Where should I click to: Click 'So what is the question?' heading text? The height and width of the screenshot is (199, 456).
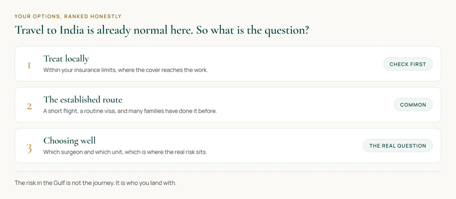coord(253,30)
